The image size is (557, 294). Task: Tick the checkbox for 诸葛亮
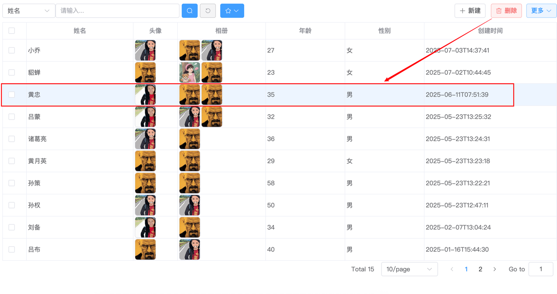[12, 139]
